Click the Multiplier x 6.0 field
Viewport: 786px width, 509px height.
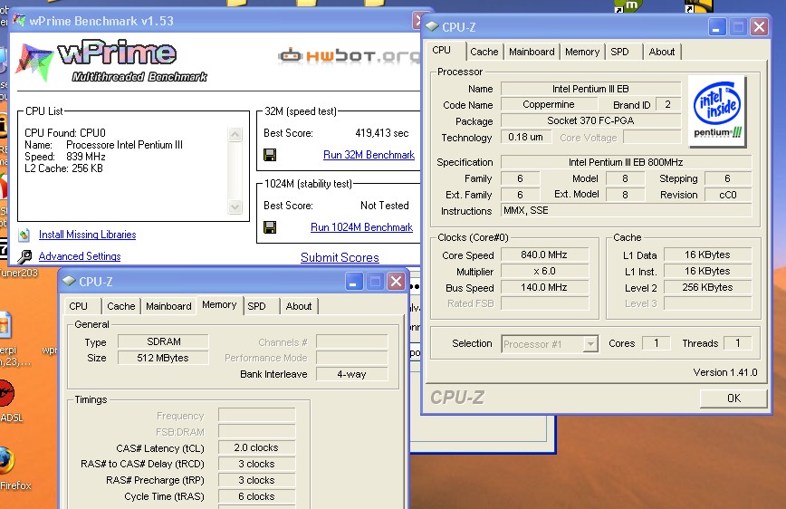[544, 272]
